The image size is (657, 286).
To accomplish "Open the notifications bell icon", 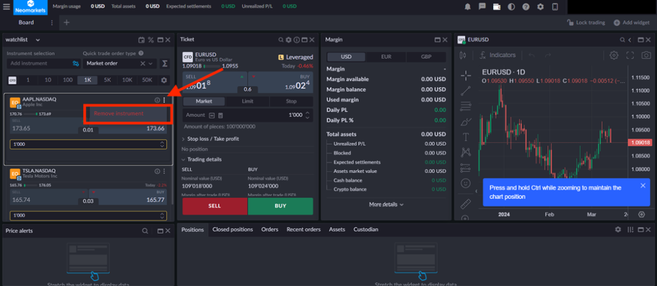I will (x=468, y=6).
